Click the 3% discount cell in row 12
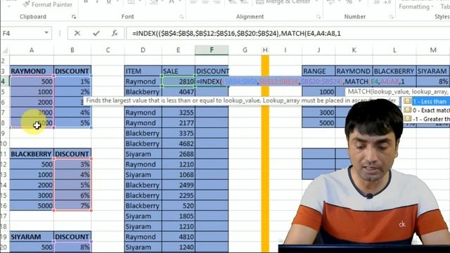450x253 pixels. click(72, 164)
